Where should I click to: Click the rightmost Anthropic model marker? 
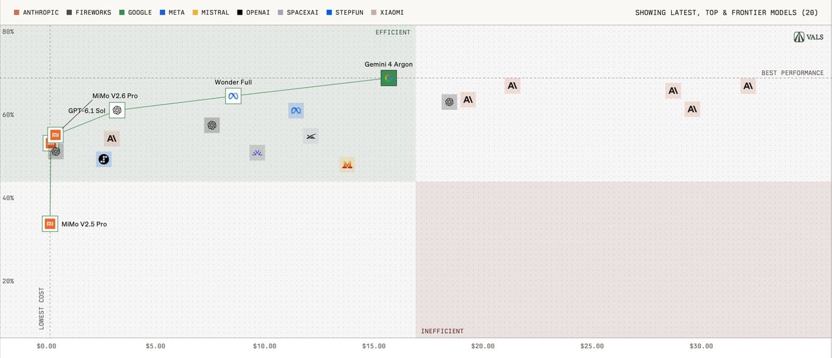(748, 86)
